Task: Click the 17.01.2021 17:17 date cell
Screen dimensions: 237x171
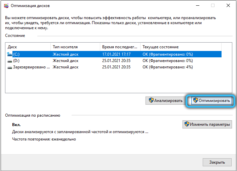Action: [116, 54]
